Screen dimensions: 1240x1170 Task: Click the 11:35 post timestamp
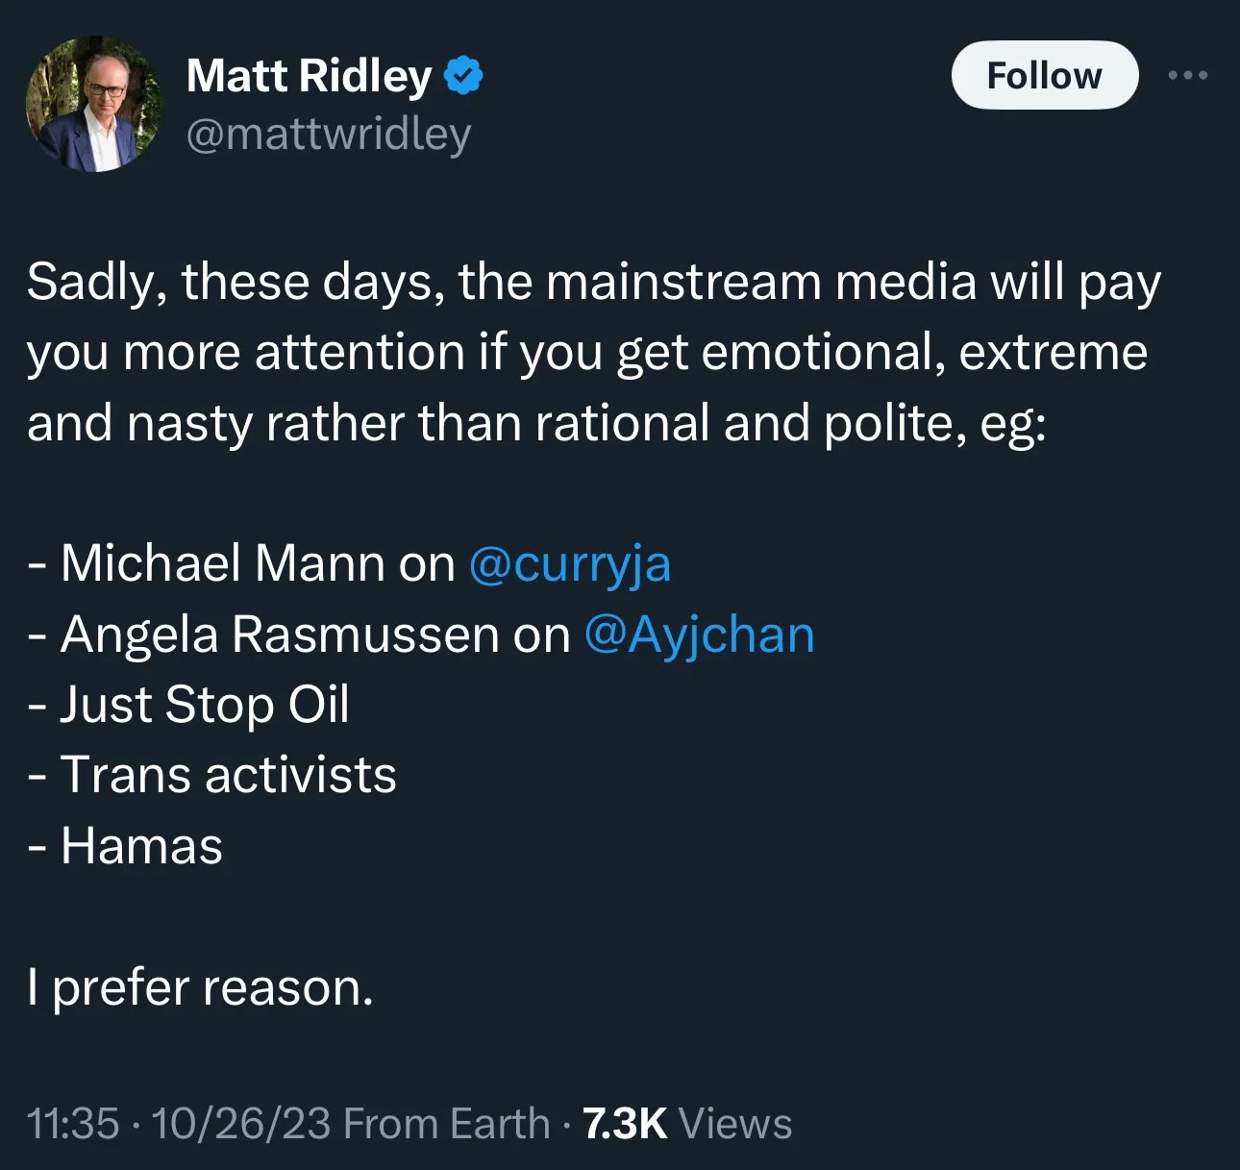click(73, 1123)
